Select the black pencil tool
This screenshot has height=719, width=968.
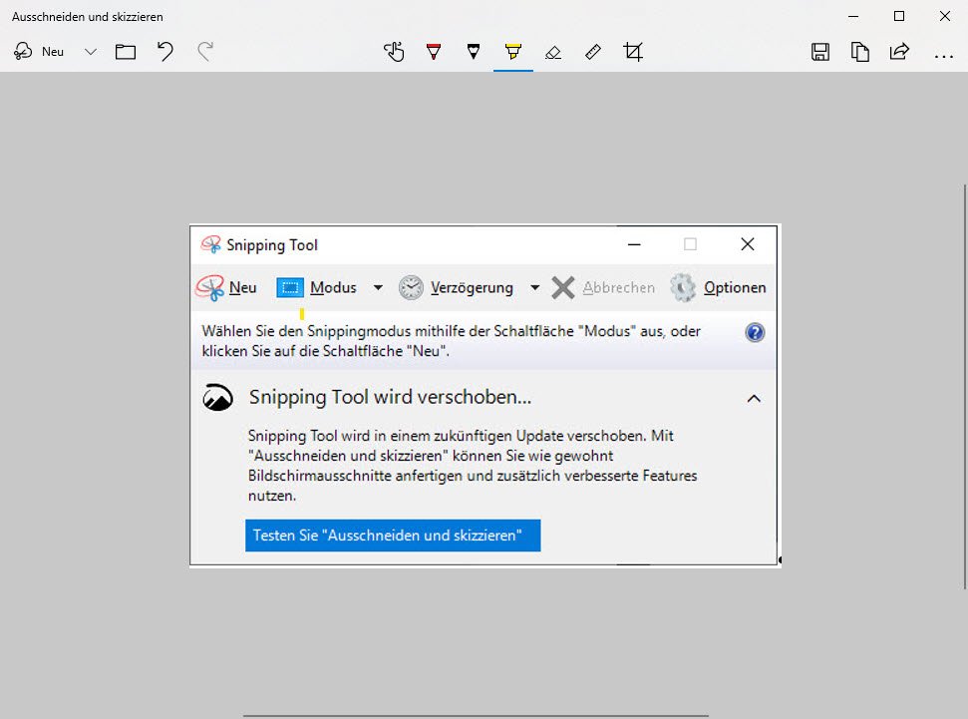[474, 52]
